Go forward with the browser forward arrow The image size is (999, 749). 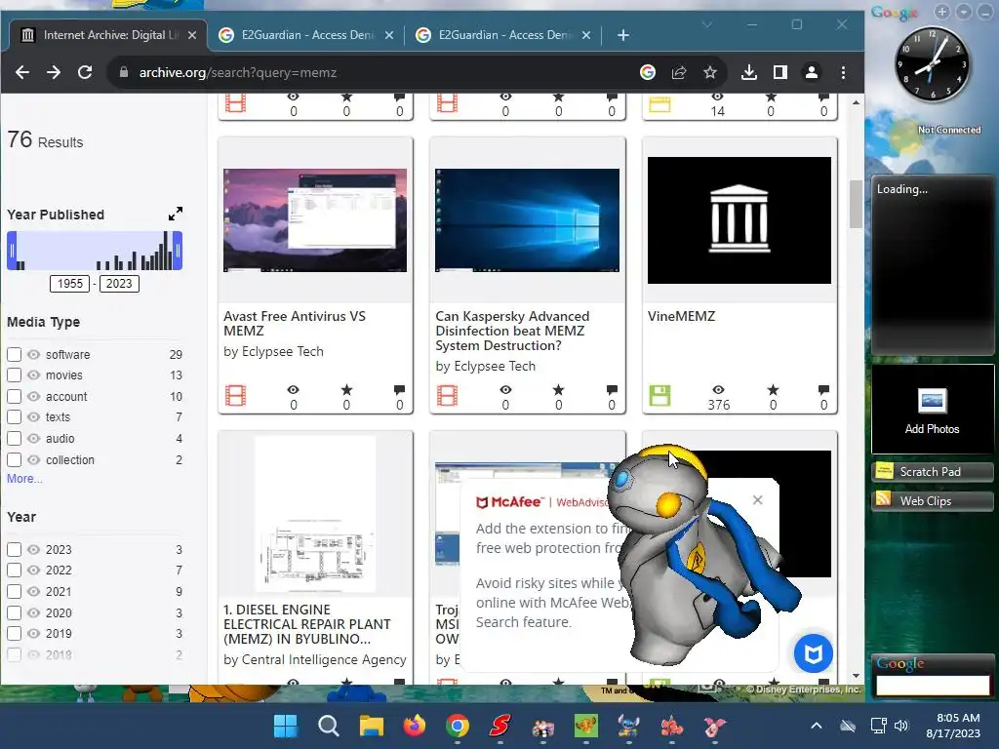[x=54, y=72]
